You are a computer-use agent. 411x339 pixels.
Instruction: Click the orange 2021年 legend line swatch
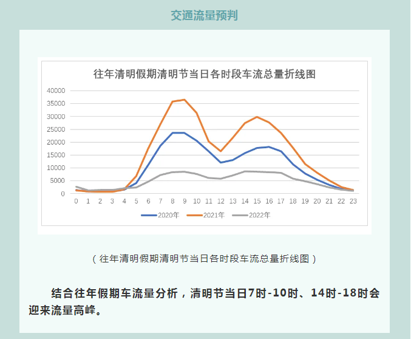pos(195,215)
